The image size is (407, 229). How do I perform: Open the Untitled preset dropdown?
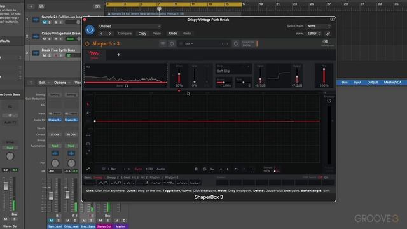129,26
